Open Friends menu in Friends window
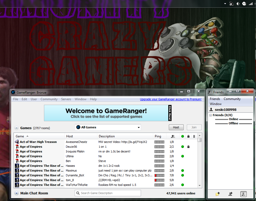The image size is (256, 201). point(215,99)
